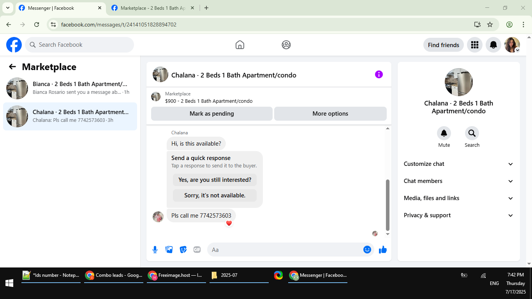Search in conversation with magnifier icon
Image resolution: width=532 pixels, height=299 pixels.
point(472,134)
